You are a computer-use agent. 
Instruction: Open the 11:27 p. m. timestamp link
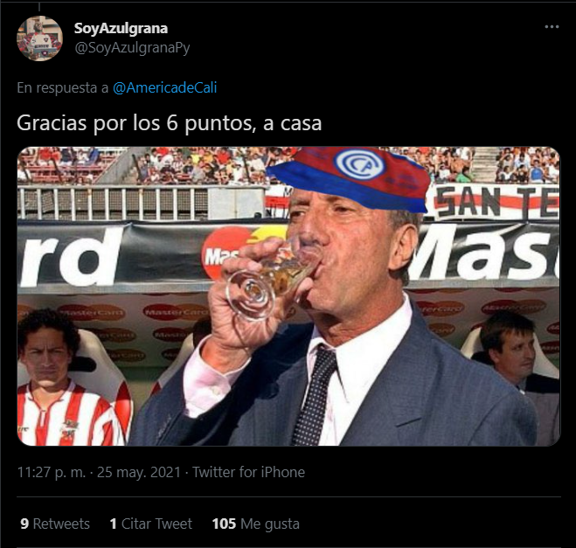point(52,472)
